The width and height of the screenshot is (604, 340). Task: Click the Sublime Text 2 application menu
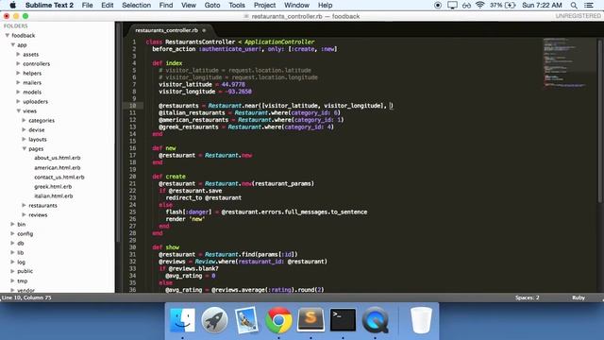point(49,5)
